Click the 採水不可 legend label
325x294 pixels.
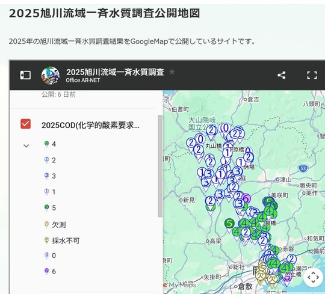click(x=66, y=240)
